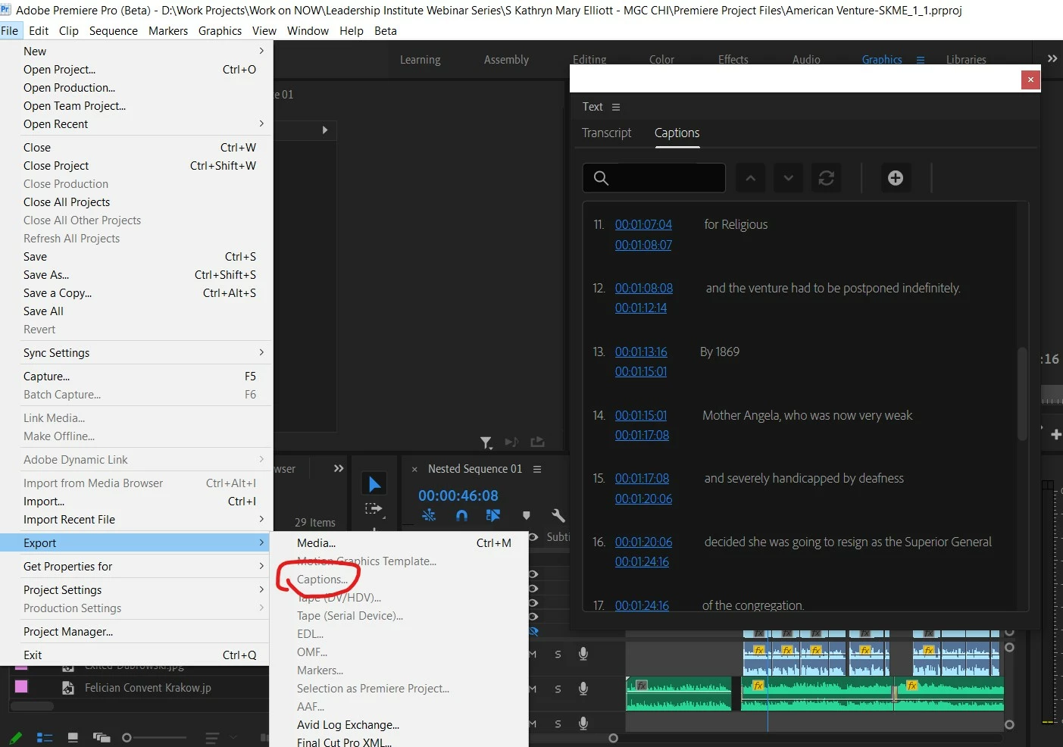Click the Project panel thumbnail zoom slider

[155, 737]
